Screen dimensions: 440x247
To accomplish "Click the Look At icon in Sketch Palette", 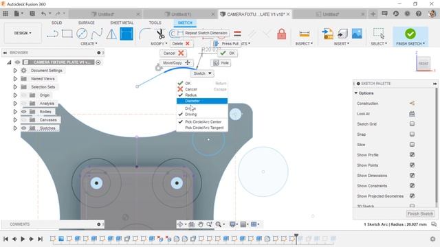I will click(412, 114).
